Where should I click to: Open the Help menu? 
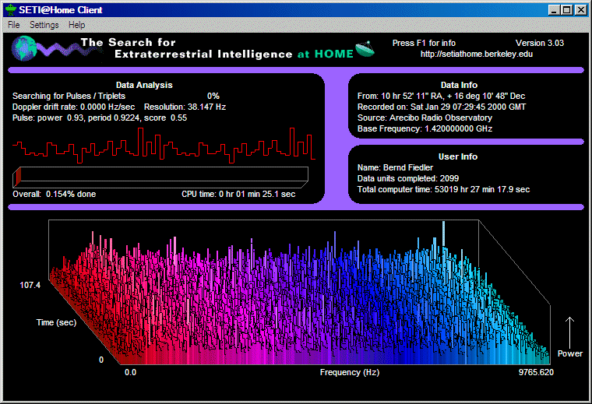pos(76,25)
